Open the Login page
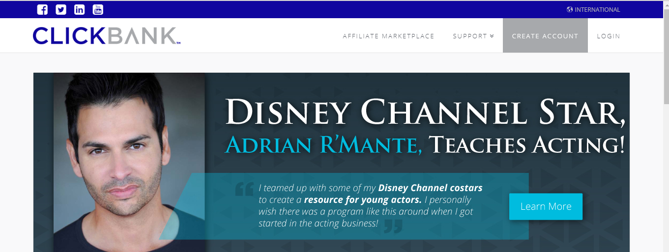The width and height of the screenshot is (669, 252). coord(609,36)
